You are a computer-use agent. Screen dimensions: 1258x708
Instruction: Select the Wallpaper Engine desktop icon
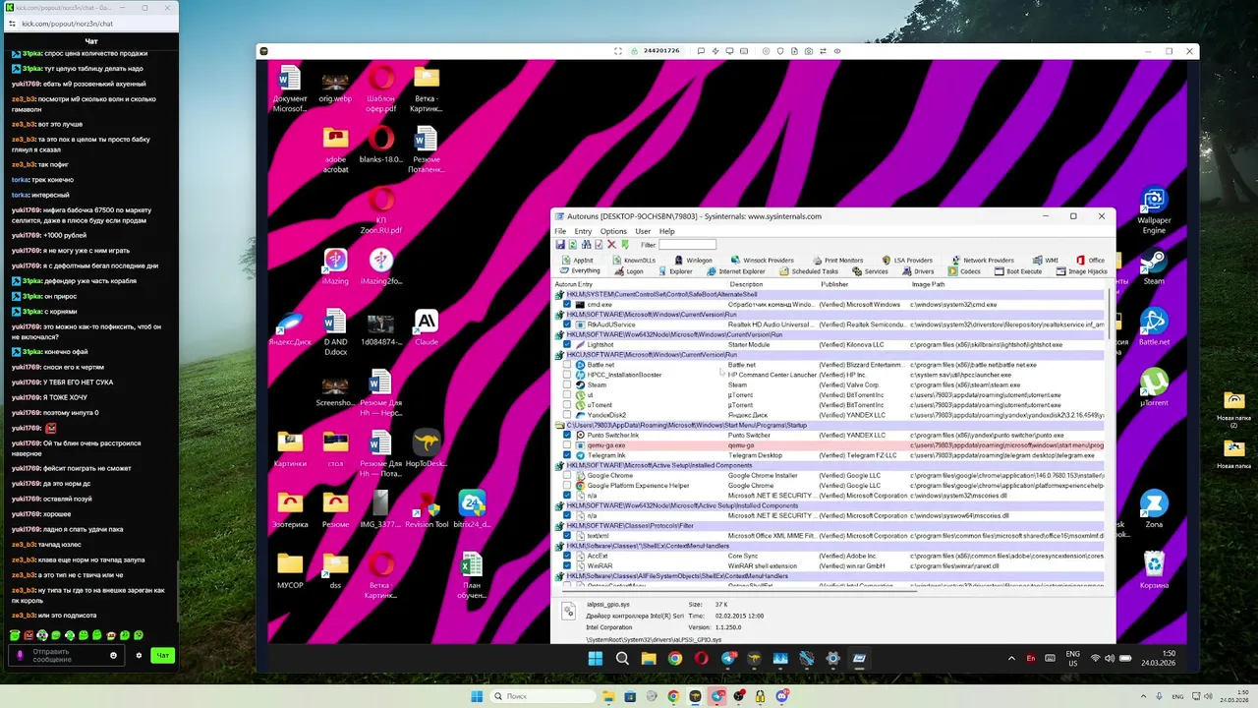(x=1154, y=210)
